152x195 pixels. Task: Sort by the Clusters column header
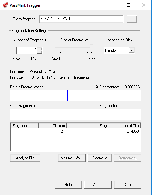click(53, 125)
